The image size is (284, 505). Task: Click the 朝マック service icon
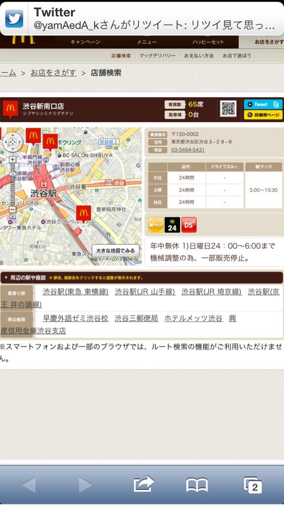coord(156,225)
